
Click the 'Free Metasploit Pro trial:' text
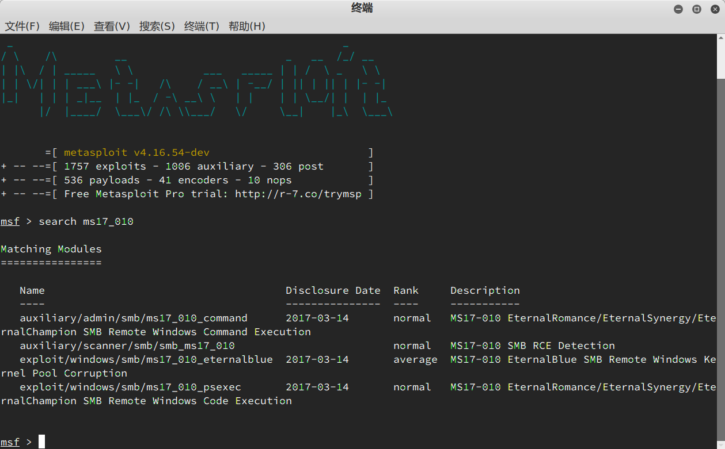click(x=146, y=194)
